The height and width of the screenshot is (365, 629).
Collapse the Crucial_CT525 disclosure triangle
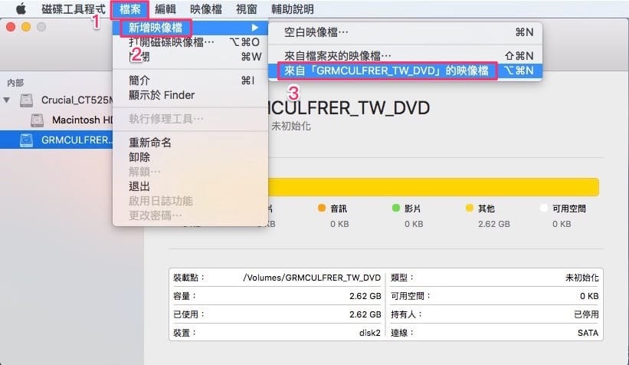(7, 100)
